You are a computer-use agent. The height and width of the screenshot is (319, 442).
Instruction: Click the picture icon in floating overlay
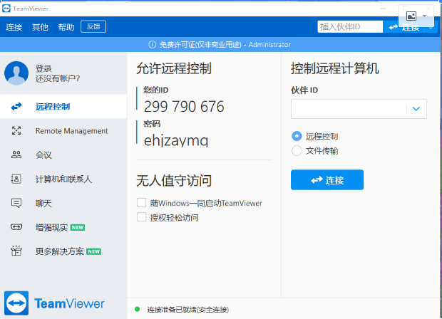pos(411,16)
